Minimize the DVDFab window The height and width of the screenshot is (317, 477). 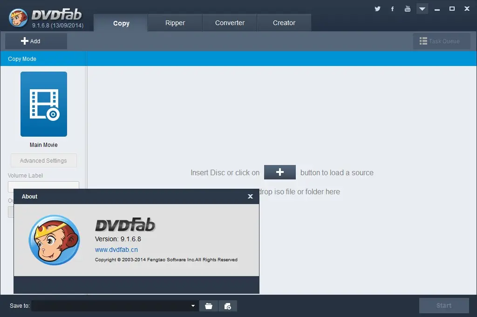437,9
